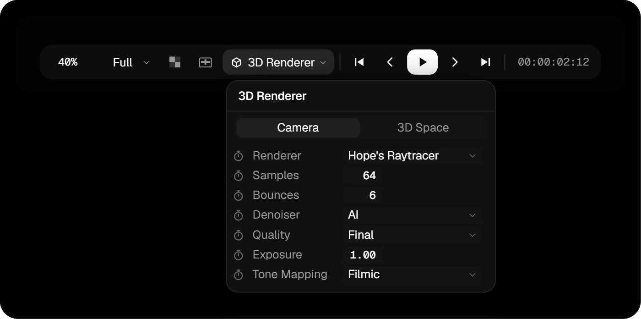Click the Bounces property label
The height and width of the screenshot is (319, 641).
276,195
